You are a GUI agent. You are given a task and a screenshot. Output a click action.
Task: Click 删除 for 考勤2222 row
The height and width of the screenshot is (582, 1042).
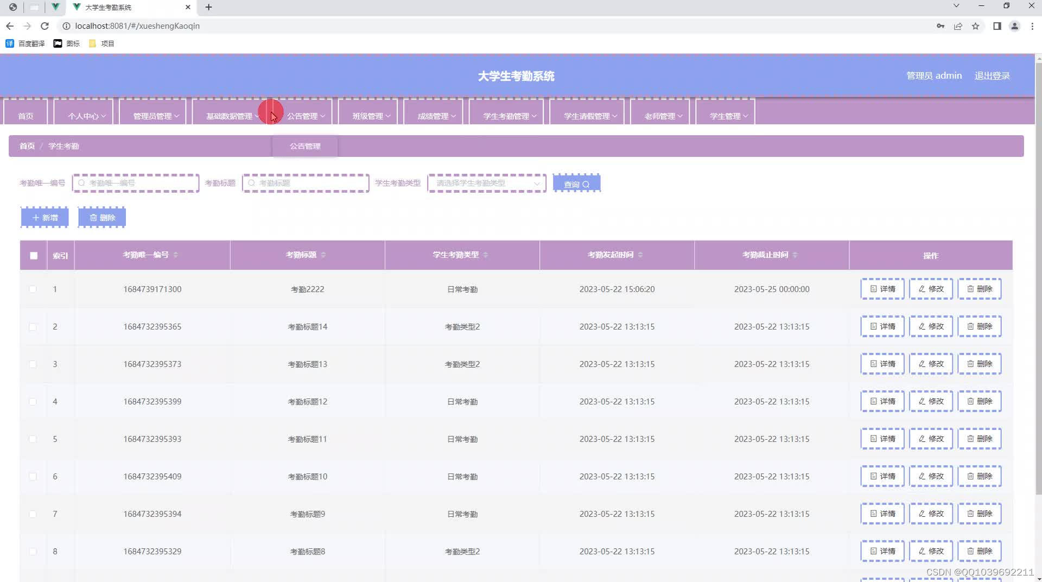(x=980, y=289)
